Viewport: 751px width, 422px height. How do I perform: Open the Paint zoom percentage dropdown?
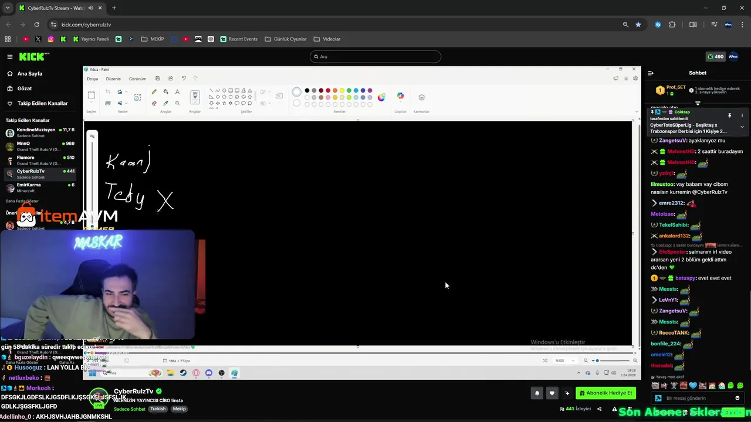tap(561, 360)
